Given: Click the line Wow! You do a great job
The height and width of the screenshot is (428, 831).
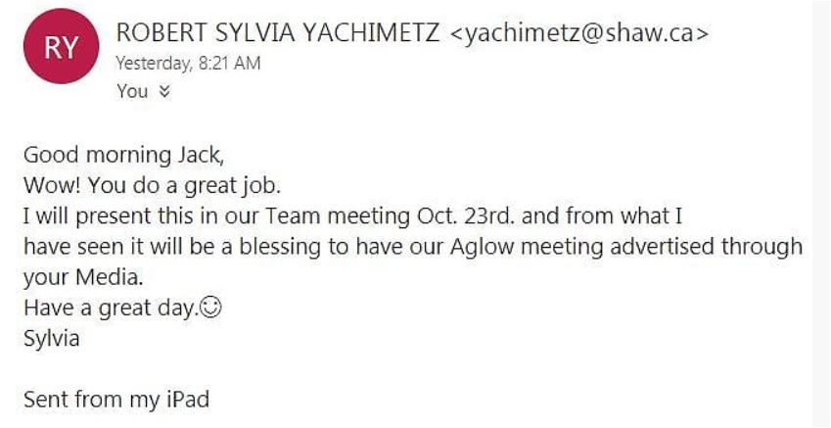Looking at the screenshot, I should (144, 185).
